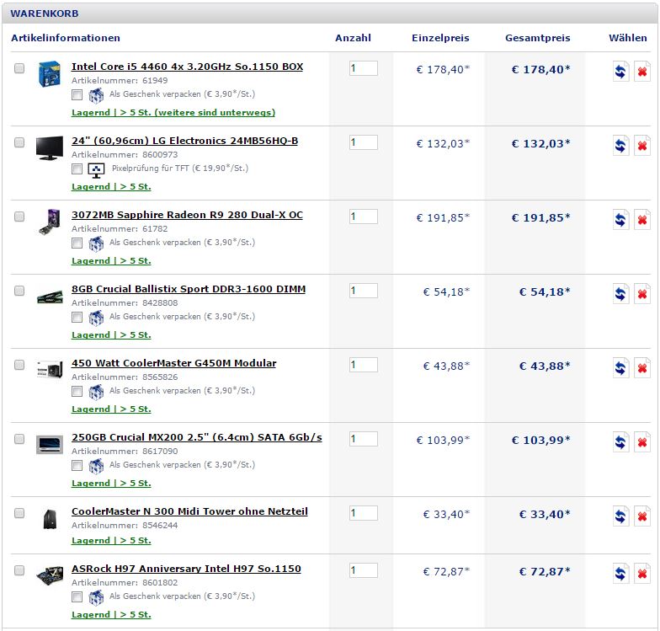
Task: Focus the quantity box for Crucial MX200
Action: 364,439
